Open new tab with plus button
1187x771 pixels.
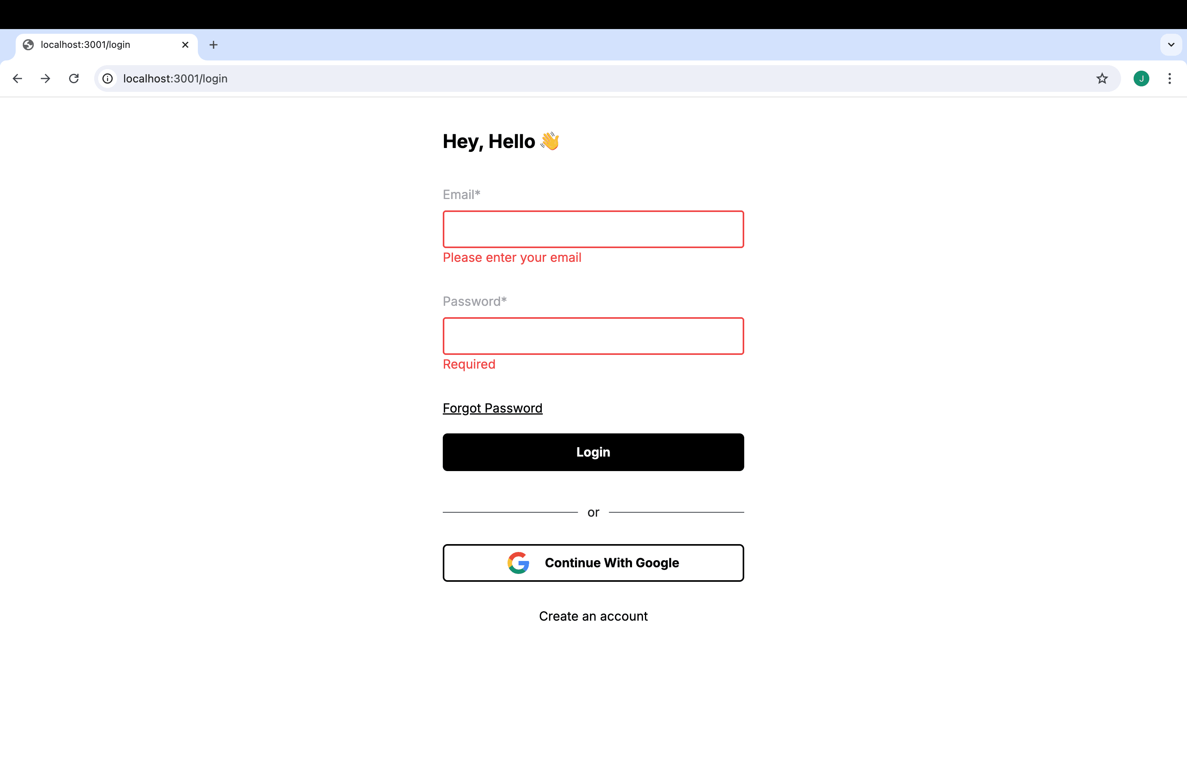214,44
